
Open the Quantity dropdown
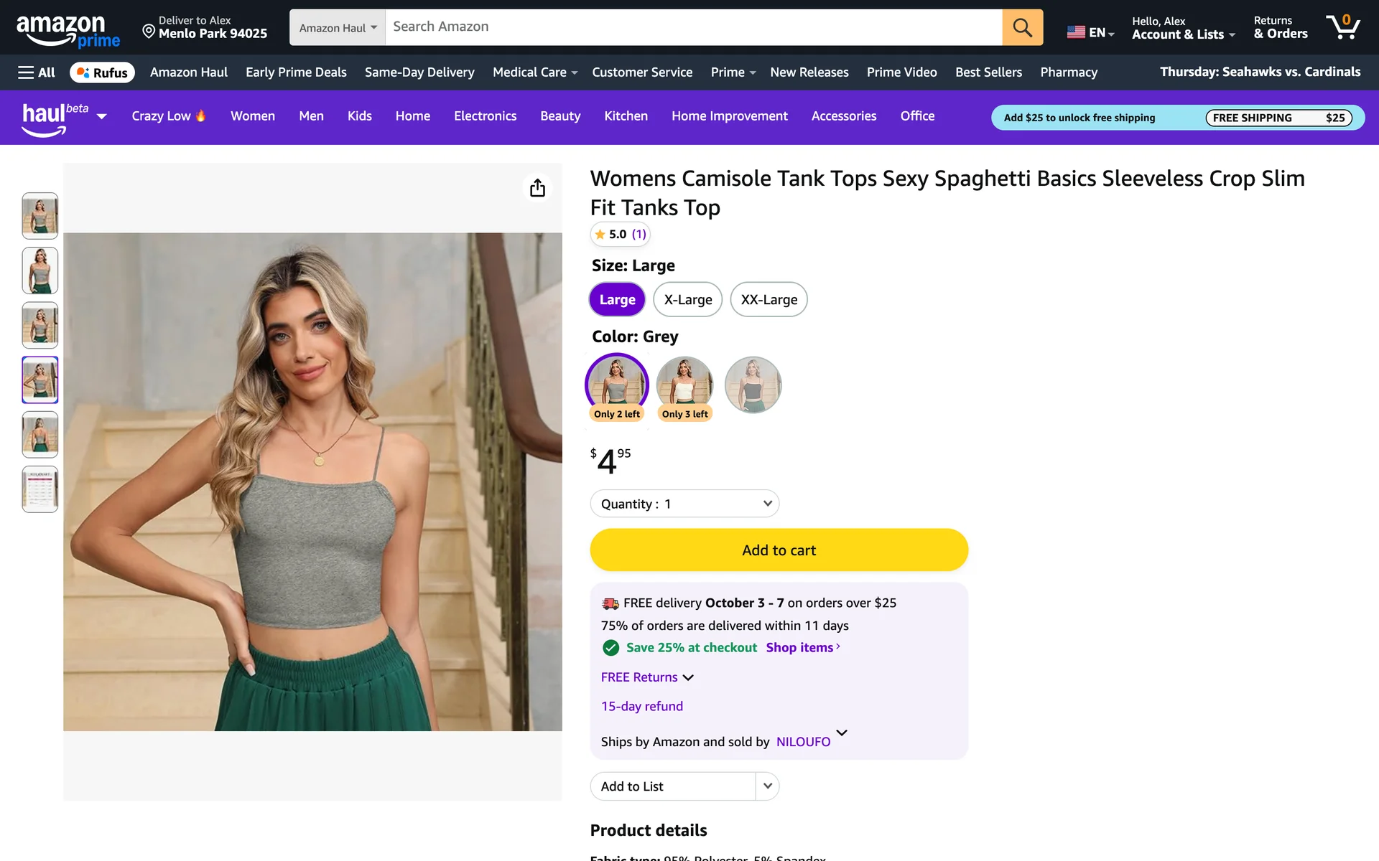pos(684,504)
